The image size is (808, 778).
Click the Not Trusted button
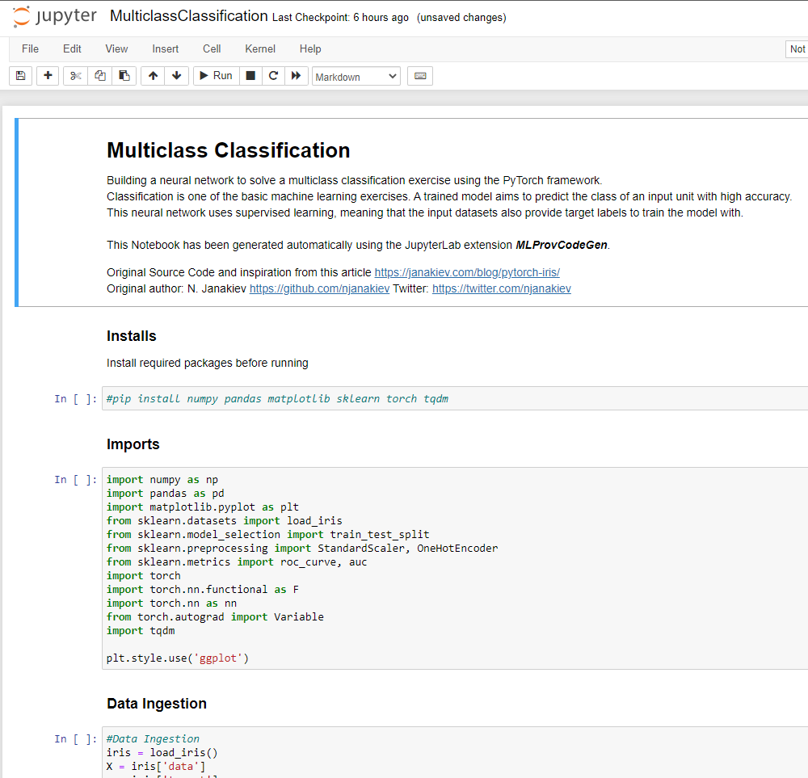[x=797, y=49]
